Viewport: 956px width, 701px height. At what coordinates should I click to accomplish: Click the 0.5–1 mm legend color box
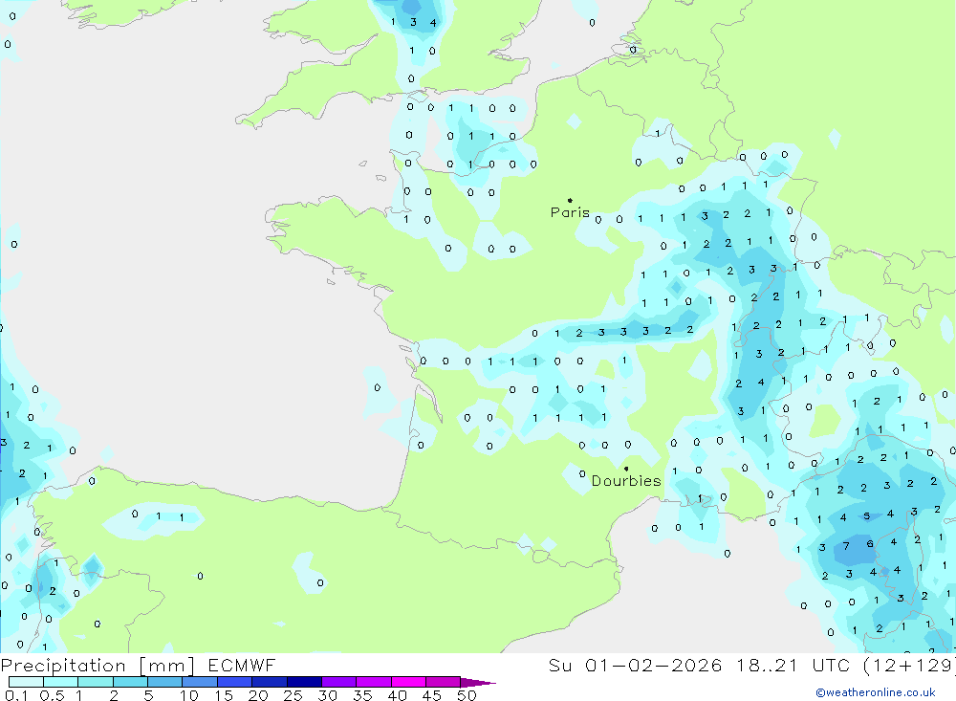point(61,682)
